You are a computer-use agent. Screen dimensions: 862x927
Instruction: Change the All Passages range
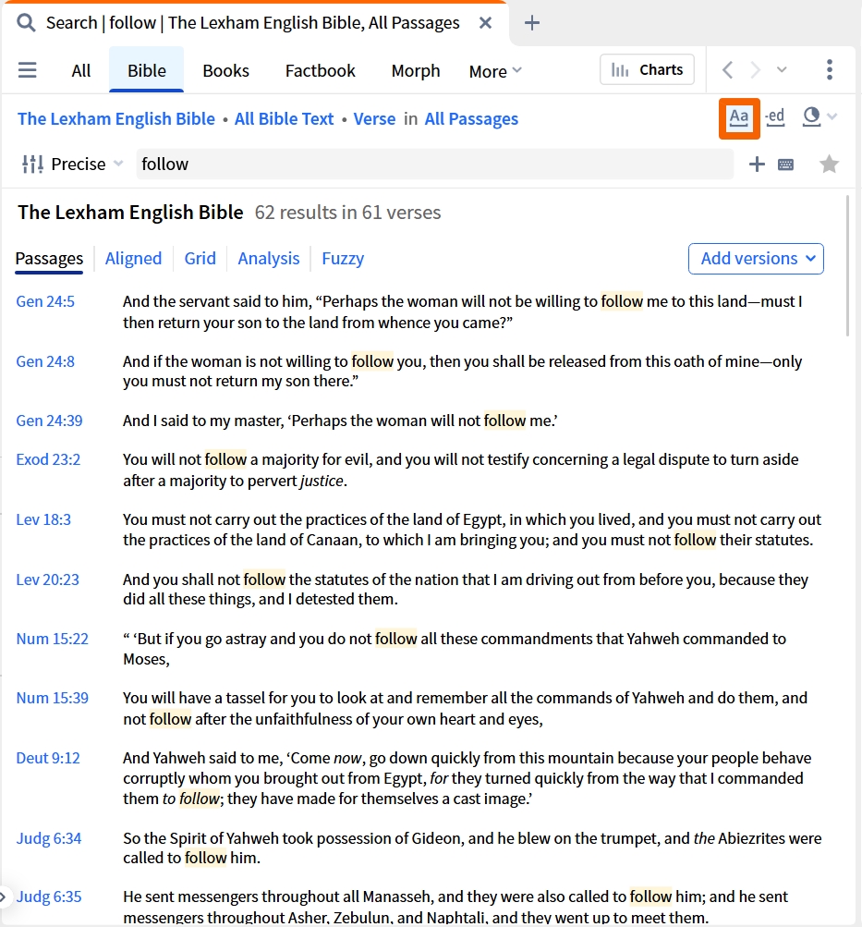point(471,119)
